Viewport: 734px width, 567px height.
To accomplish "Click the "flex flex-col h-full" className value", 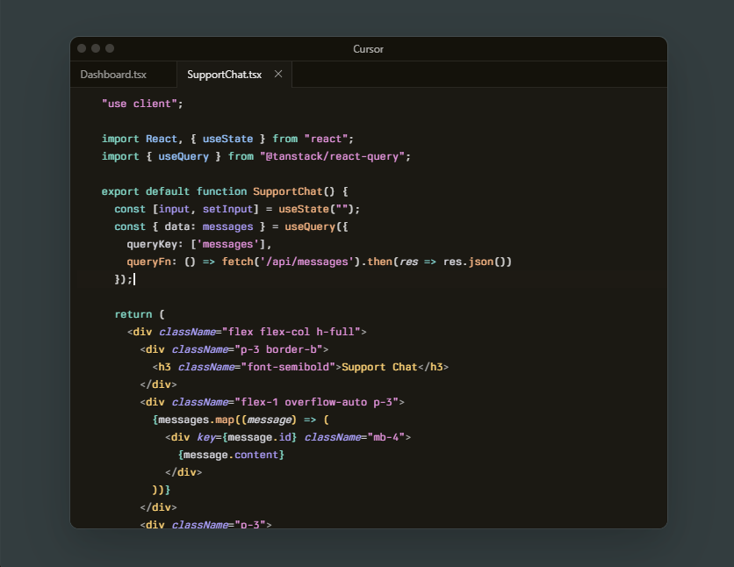I will point(291,332).
